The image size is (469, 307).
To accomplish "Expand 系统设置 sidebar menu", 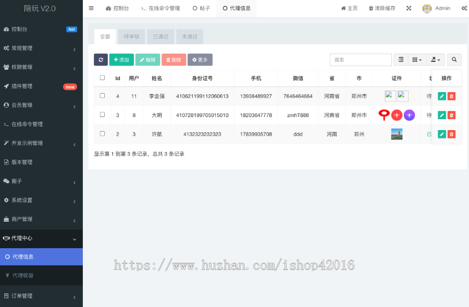I will [41, 200].
